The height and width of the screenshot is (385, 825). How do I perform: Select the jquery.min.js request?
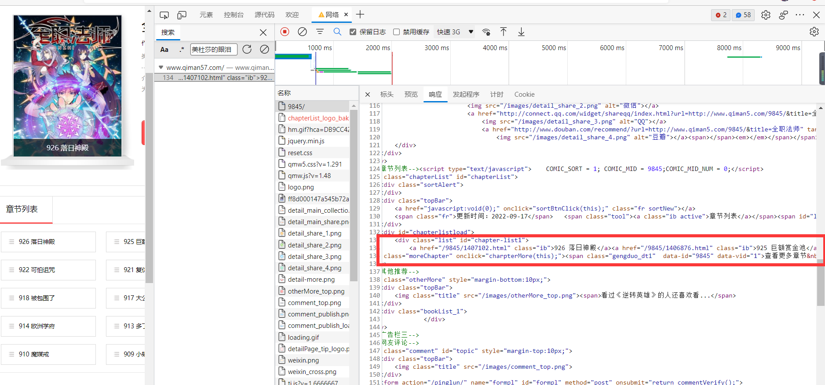click(313, 141)
